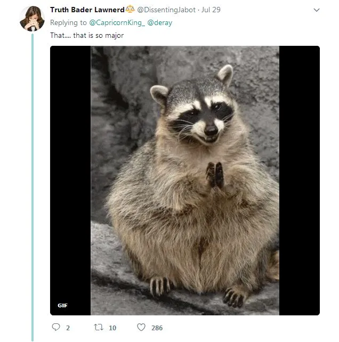Open the Jul 29 timestamp link
The width and height of the screenshot is (339, 342).
click(x=211, y=10)
